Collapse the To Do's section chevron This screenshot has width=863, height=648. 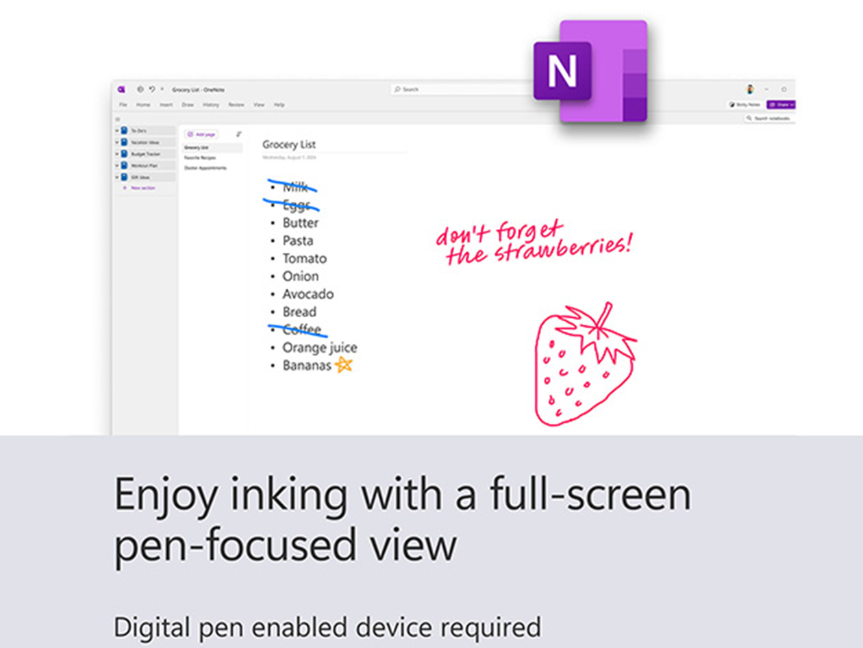point(117,130)
